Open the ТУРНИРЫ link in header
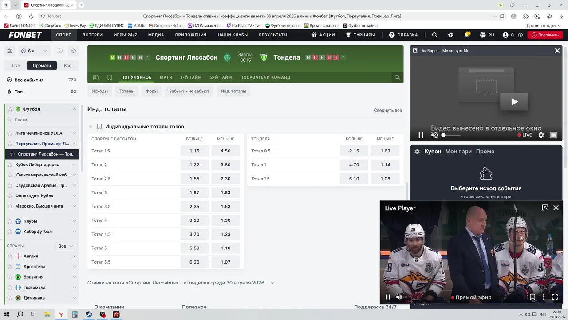The image size is (568, 320). 360,35
